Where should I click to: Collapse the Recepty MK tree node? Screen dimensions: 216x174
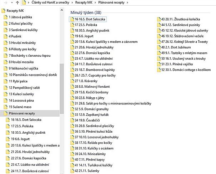coord(2,11)
